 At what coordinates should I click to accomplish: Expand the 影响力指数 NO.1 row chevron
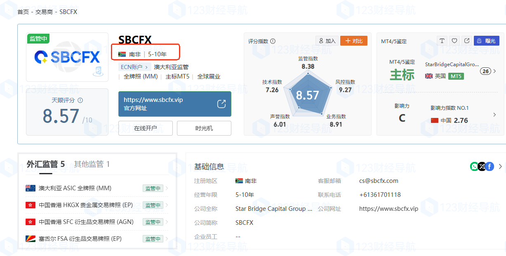pyautogui.click(x=495, y=115)
